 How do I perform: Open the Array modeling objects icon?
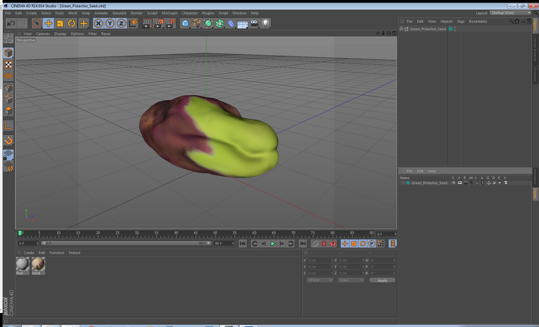(220, 23)
